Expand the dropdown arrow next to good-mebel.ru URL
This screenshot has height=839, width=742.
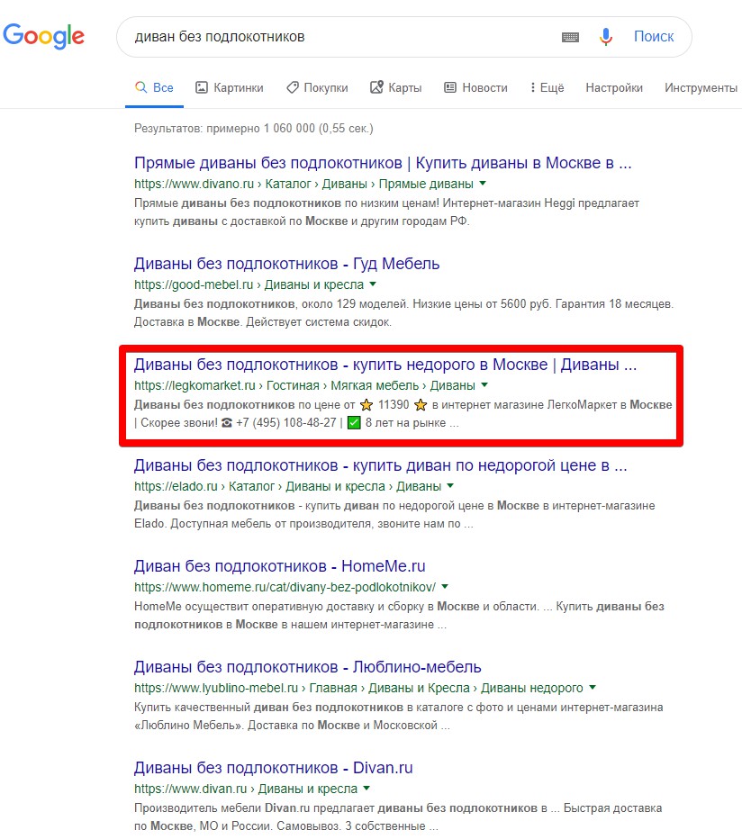[373, 284]
